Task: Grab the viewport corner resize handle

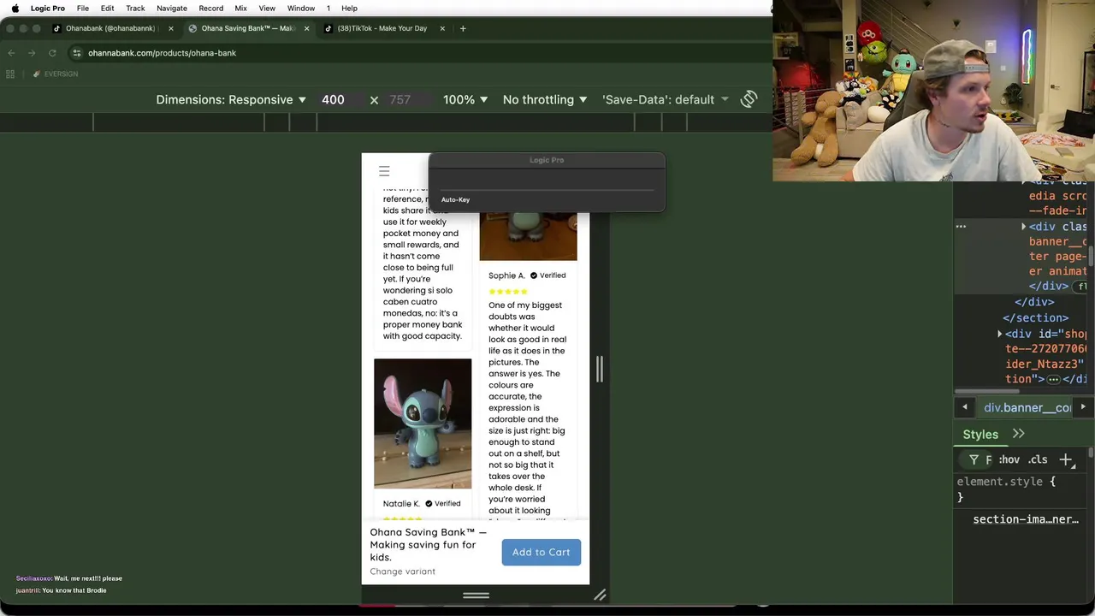Action: point(600,595)
